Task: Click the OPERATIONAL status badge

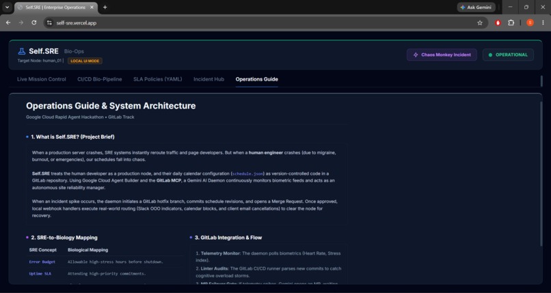Action: 508,55
